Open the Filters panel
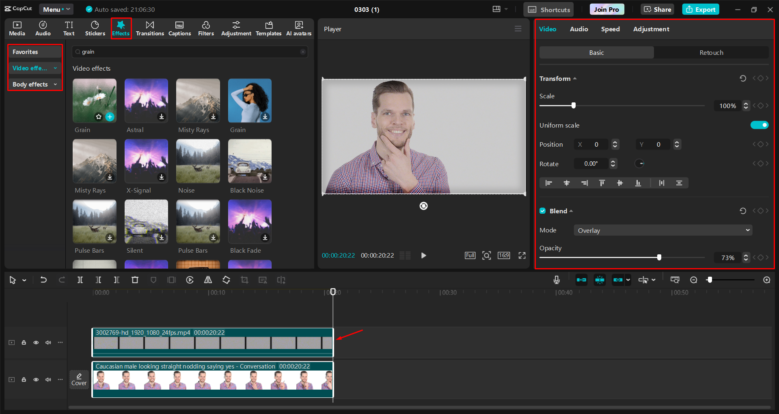This screenshot has width=779, height=414. point(206,28)
